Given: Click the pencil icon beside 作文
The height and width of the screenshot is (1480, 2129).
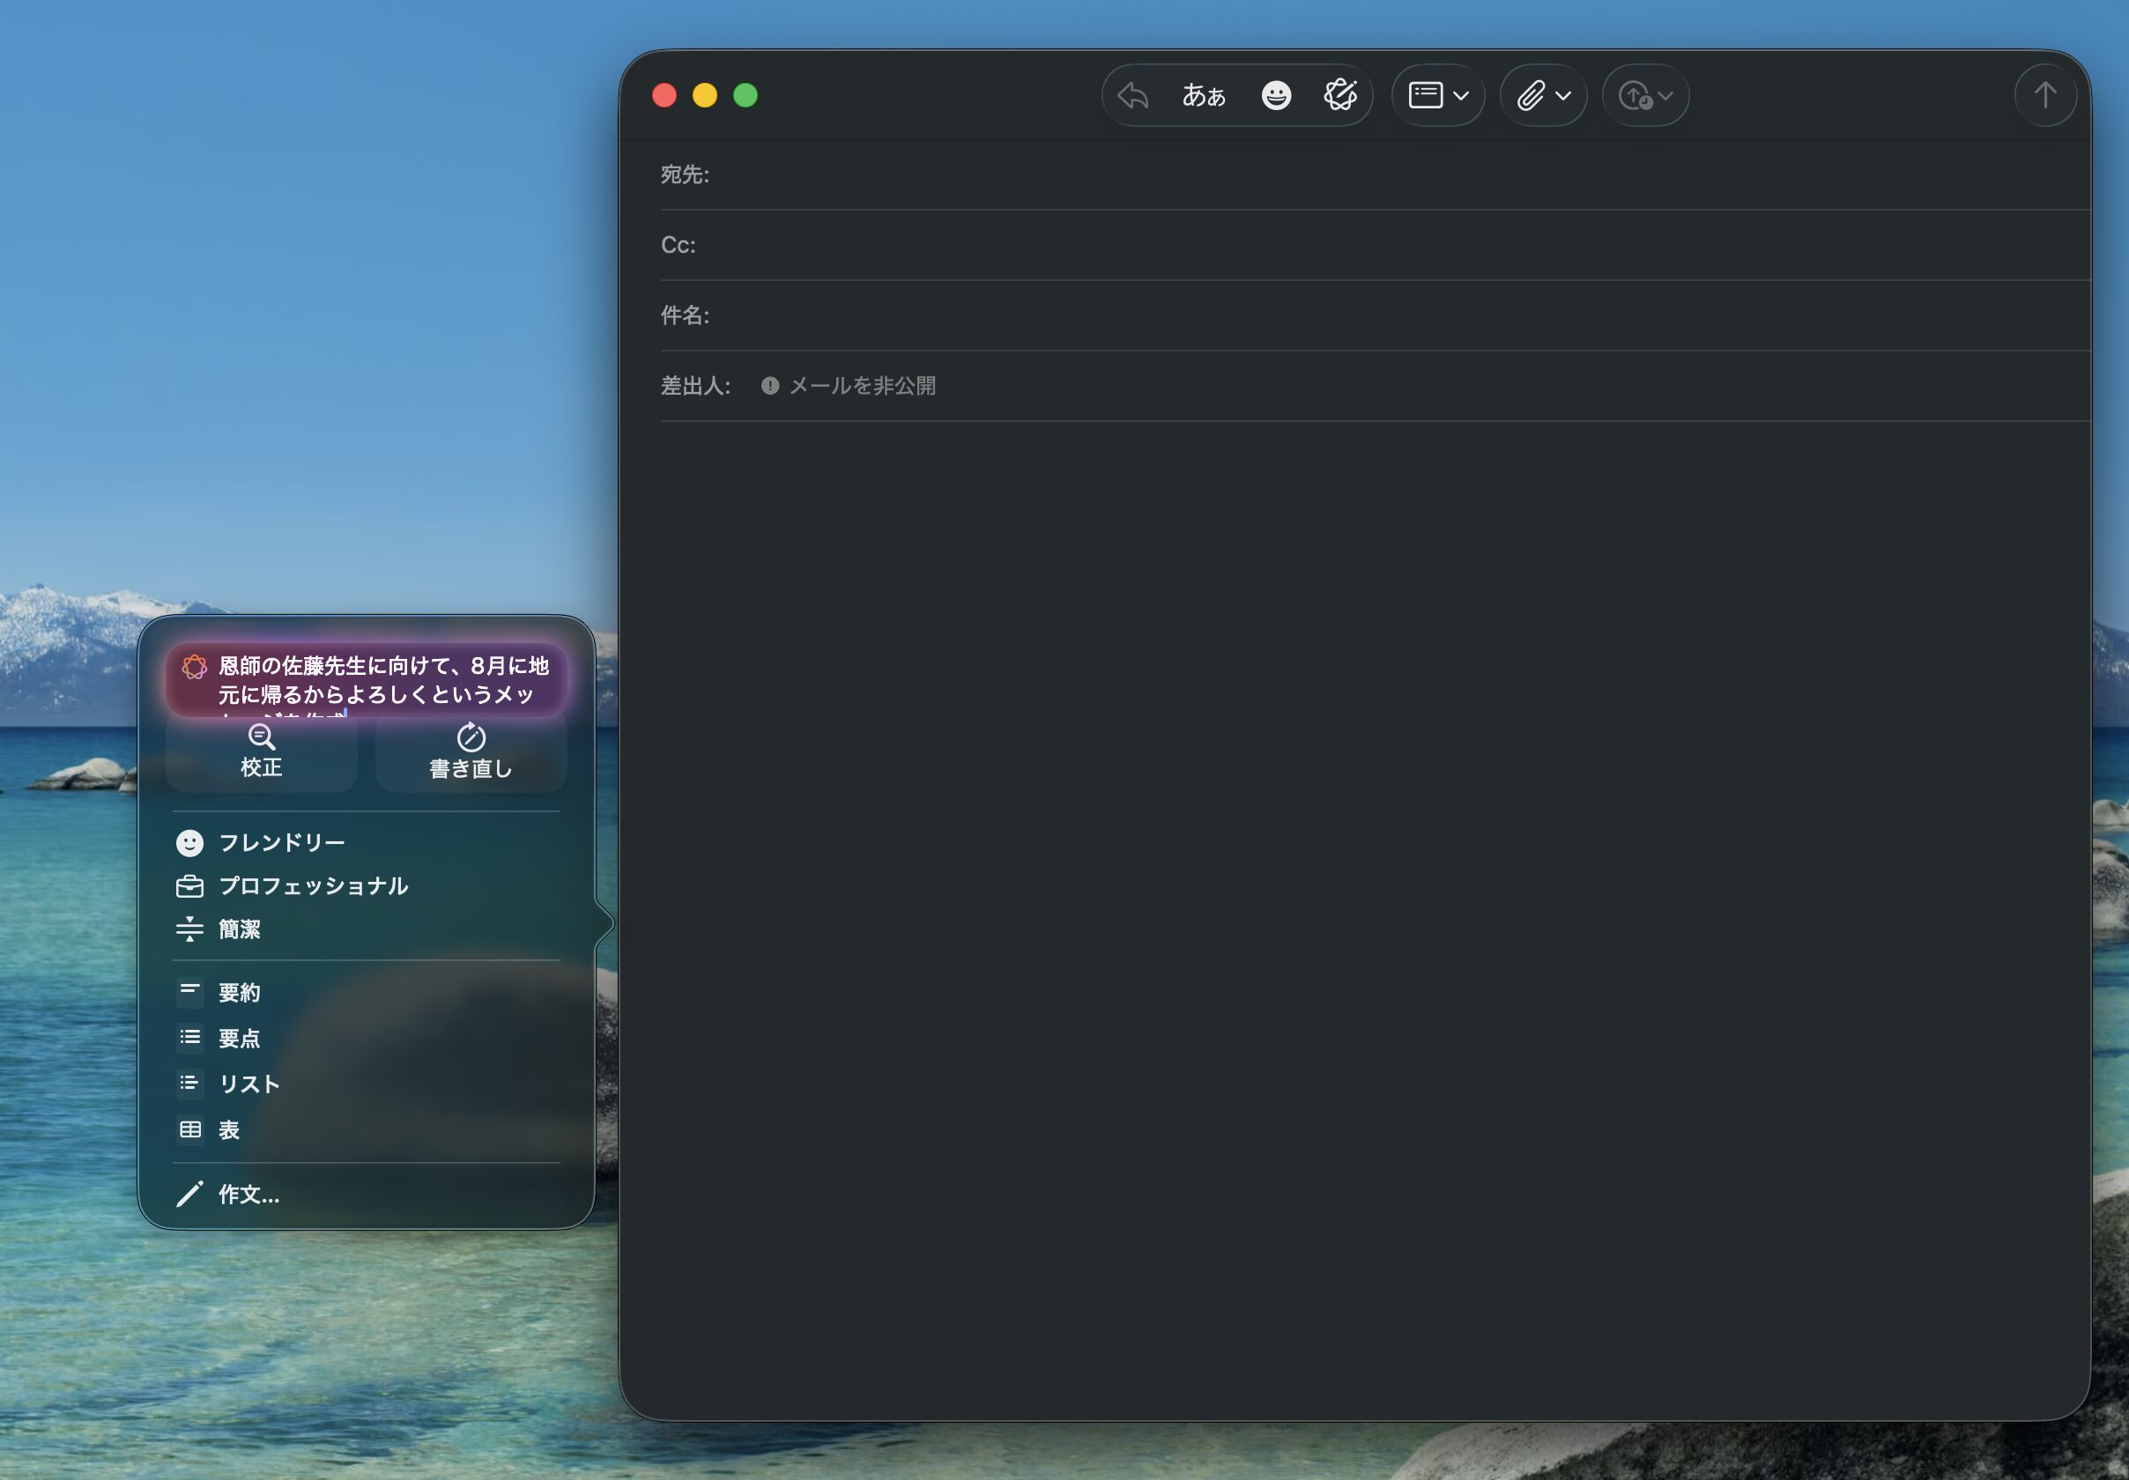Looking at the screenshot, I should click(189, 1195).
